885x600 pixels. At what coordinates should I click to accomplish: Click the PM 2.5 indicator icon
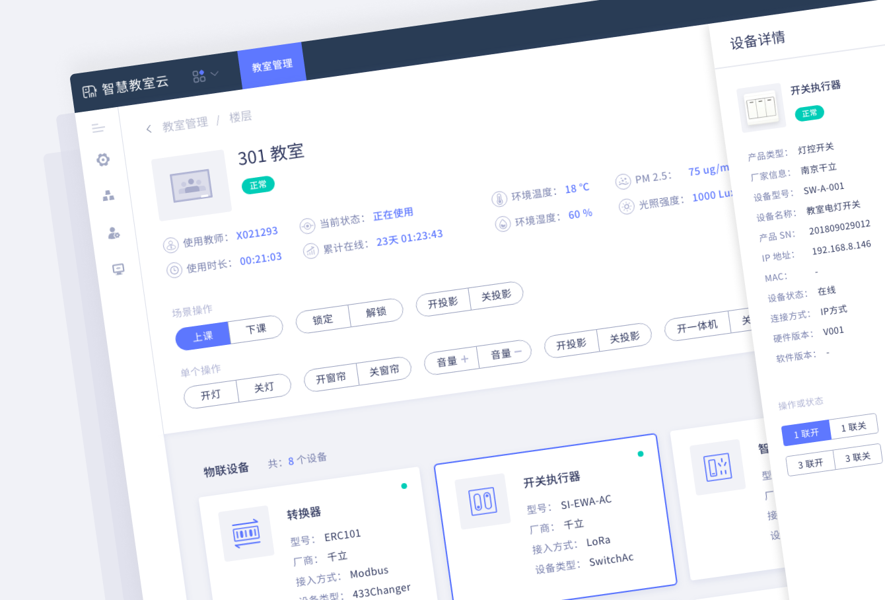tap(622, 181)
